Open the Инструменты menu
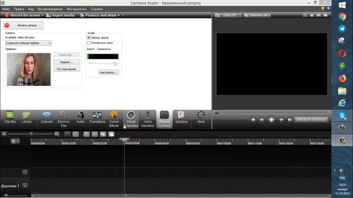The width and height of the screenshot is (353, 198). (x=77, y=9)
